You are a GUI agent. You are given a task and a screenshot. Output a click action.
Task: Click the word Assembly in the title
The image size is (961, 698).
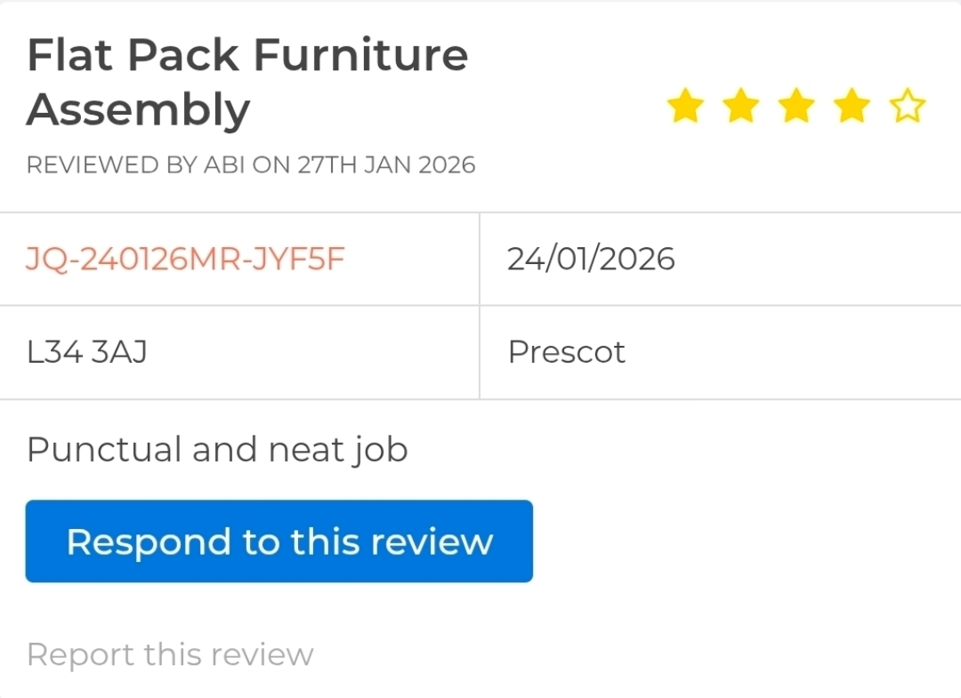[x=138, y=110]
